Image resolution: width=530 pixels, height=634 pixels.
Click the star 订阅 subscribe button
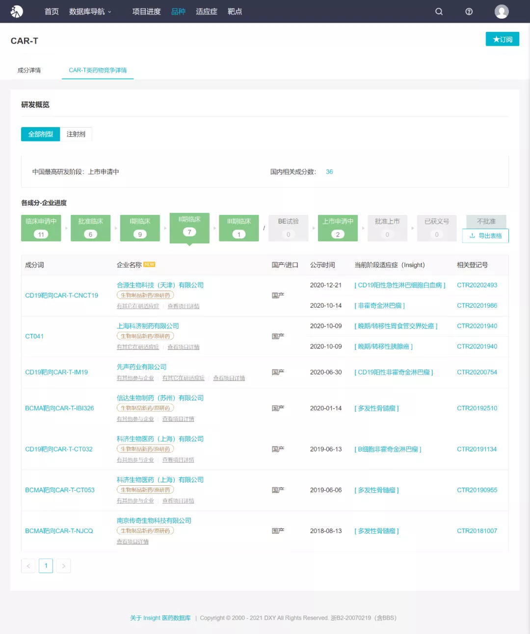502,39
